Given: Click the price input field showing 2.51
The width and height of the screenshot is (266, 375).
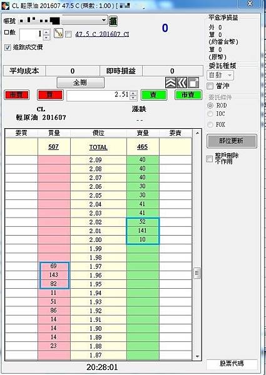Looking at the screenshot, I should pos(98,95).
